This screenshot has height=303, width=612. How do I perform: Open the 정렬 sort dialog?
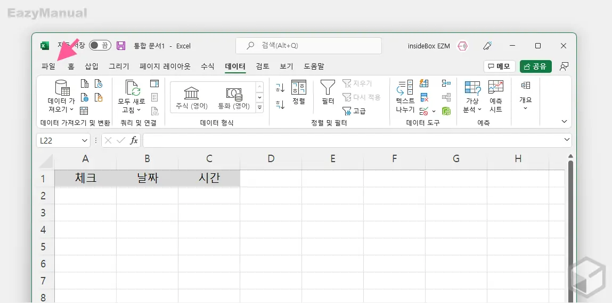coord(299,92)
